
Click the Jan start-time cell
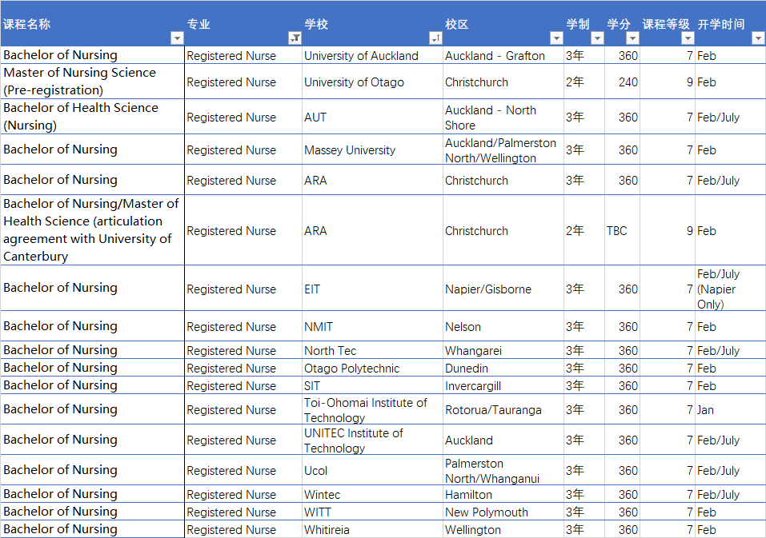point(730,410)
